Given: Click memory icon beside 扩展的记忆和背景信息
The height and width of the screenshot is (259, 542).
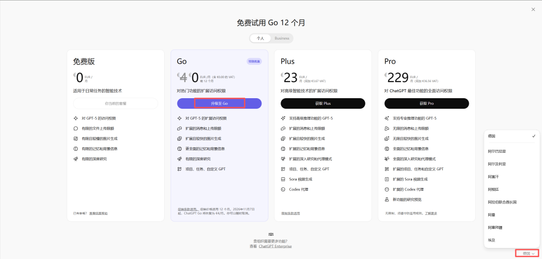Looking at the screenshot, I should 283,149.
